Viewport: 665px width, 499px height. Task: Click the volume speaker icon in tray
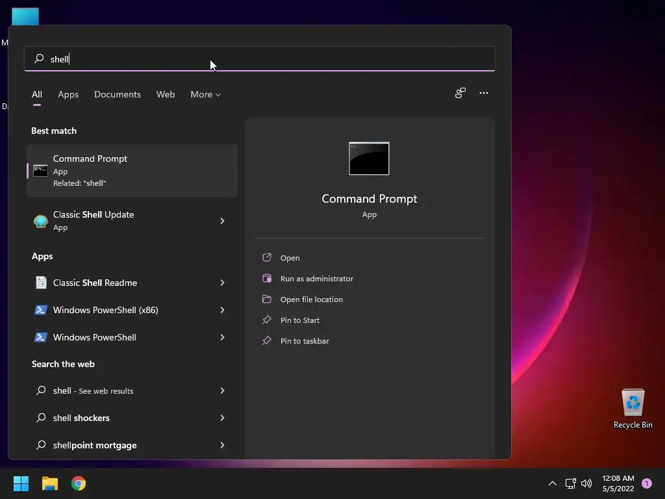586,483
